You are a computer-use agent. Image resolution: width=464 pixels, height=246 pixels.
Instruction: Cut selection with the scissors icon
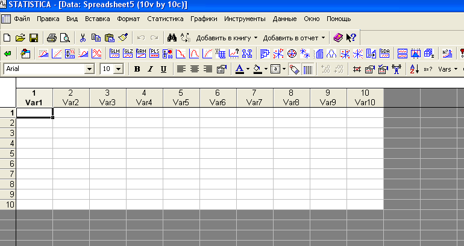coord(83,38)
